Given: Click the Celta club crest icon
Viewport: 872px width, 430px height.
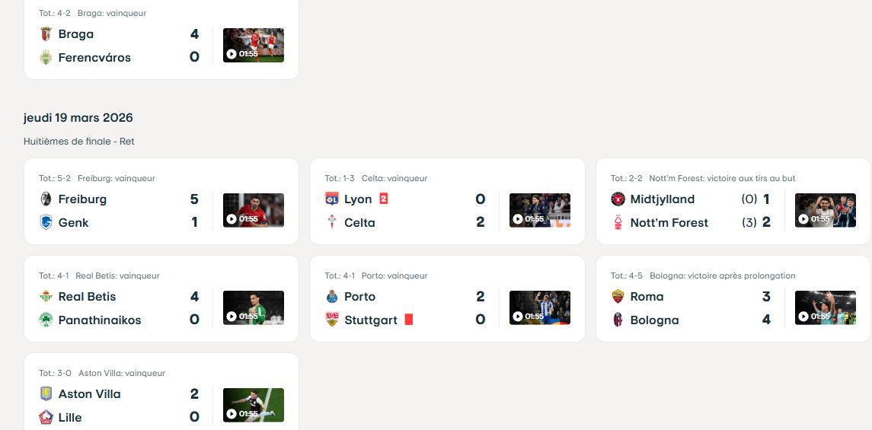Looking at the screenshot, I should pos(331,223).
